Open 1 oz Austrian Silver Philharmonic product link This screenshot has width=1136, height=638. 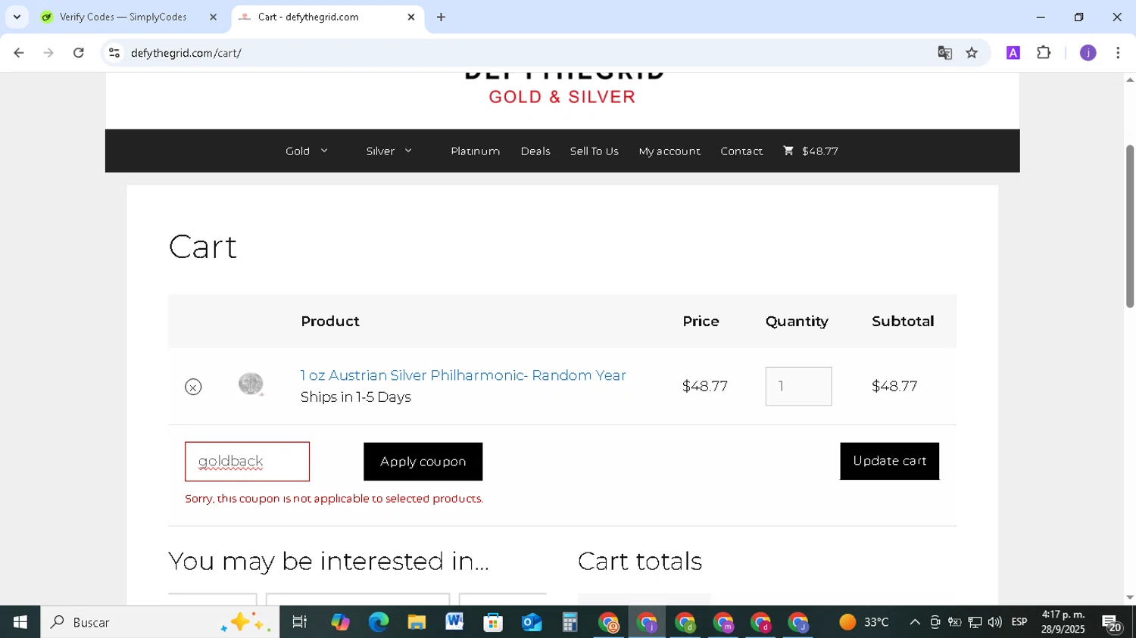463,375
